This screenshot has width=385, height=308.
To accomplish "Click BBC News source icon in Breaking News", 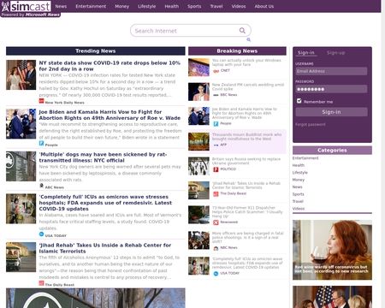I will point(216,95).
